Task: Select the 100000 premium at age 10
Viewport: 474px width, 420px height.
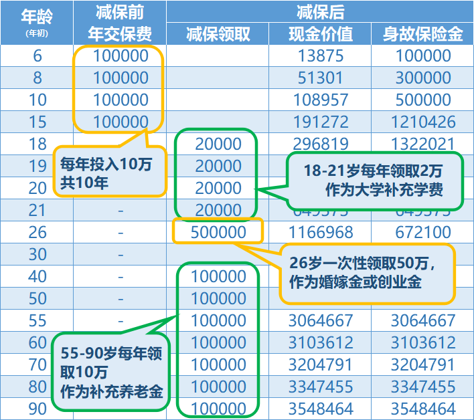Action: click(x=121, y=100)
